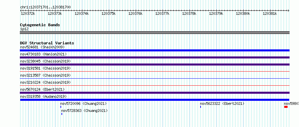Open variant label nsv3191581 (Chaisson2019)
The height and width of the screenshot is (127, 299).
[45, 68]
